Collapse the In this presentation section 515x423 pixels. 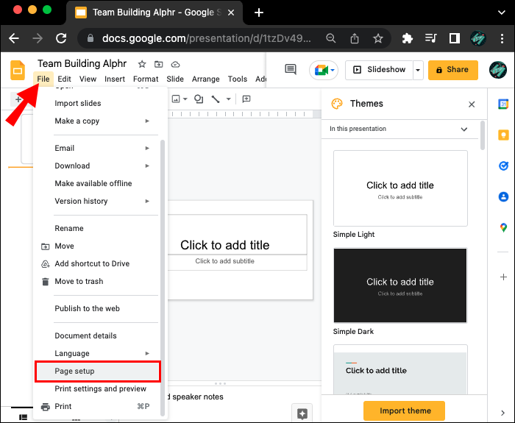coord(464,129)
